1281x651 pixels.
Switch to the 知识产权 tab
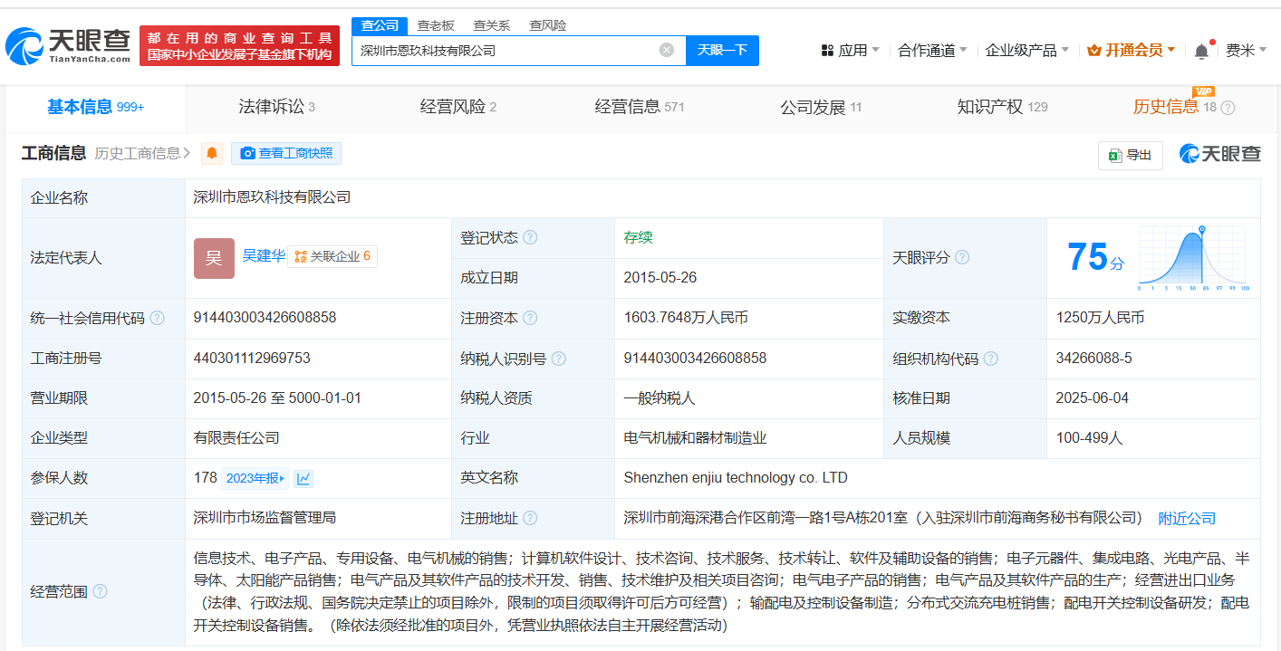(x=1001, y=107)
